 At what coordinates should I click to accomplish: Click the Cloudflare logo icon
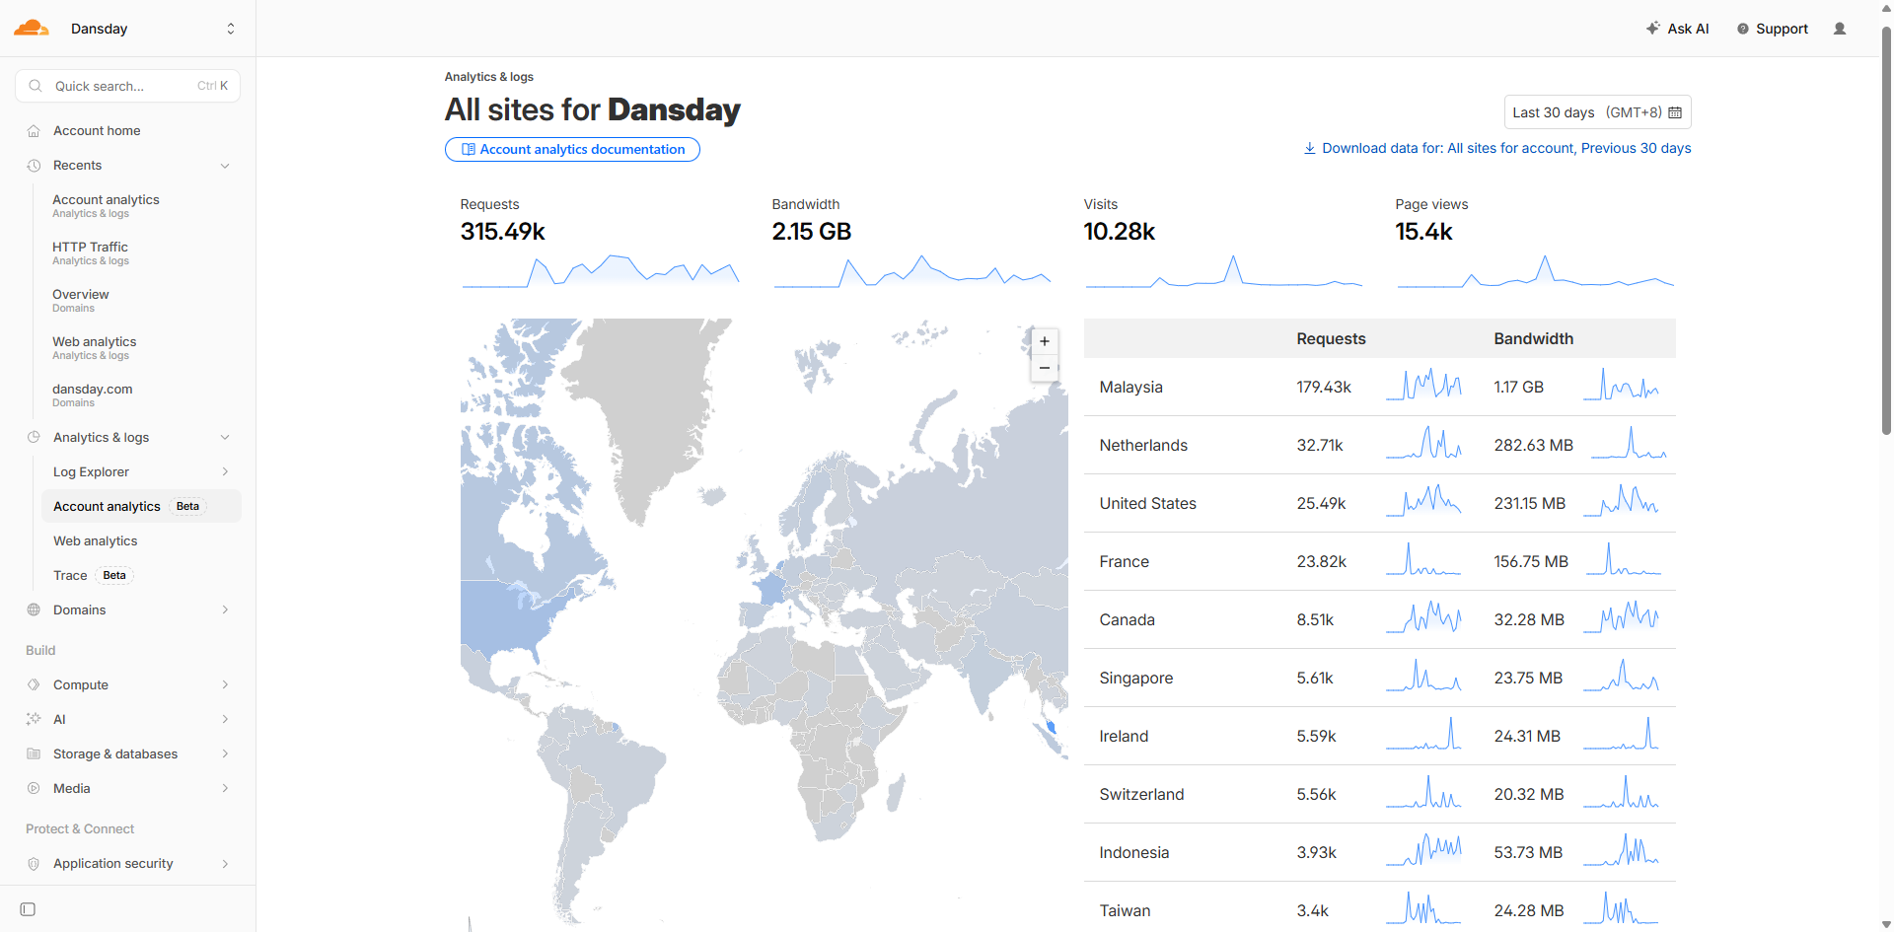[31, 29]
